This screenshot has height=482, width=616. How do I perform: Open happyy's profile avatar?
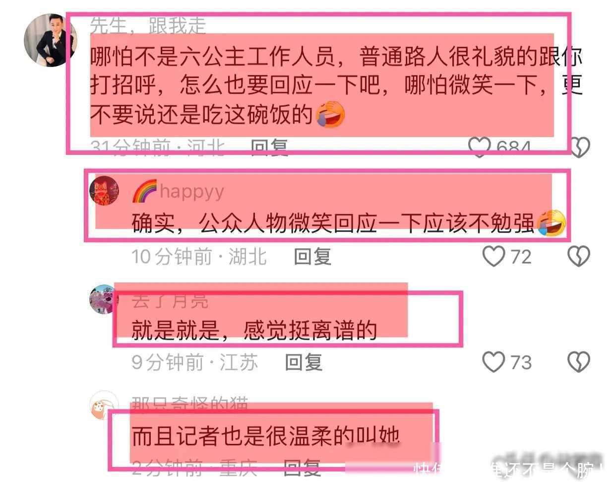[104, 190]
